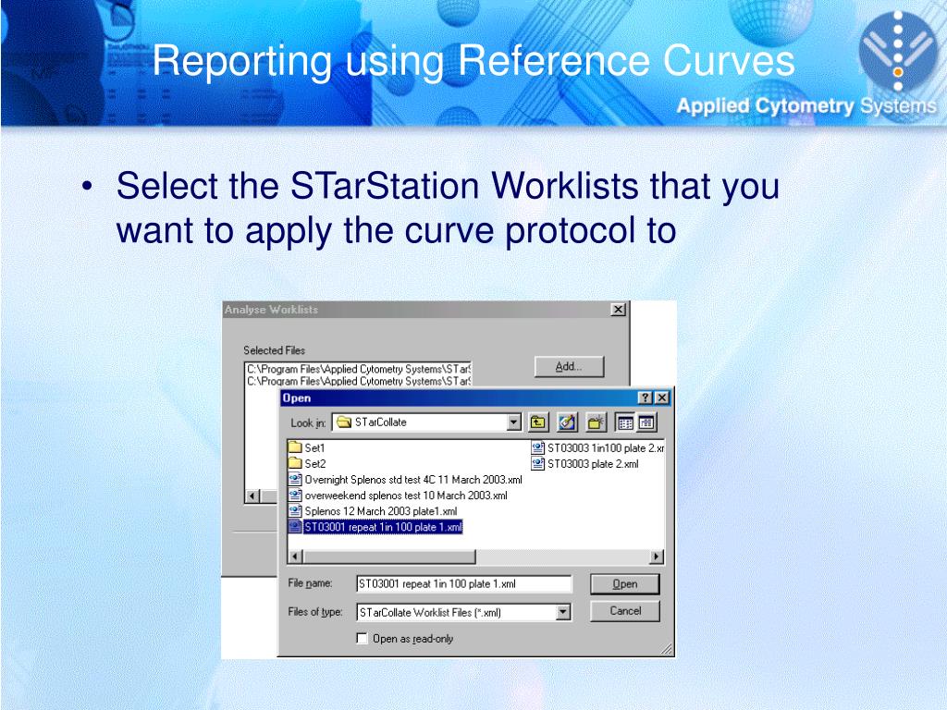
Task: Click the xml icon of Overnight Splenos file
Action: point(295,480)
